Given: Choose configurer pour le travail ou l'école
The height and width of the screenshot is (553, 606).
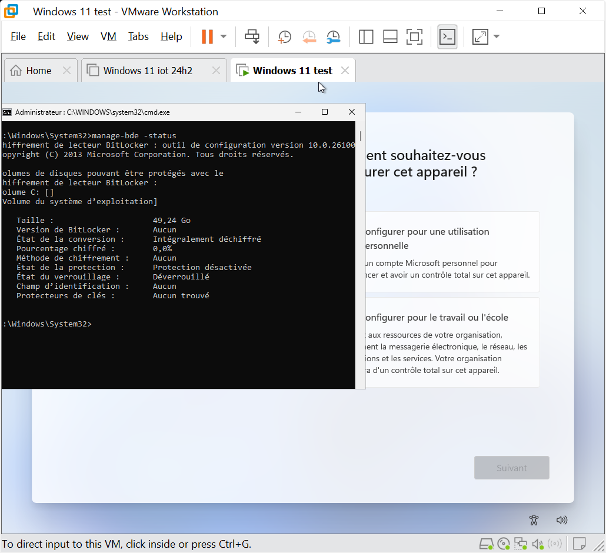Looking at the screenshot, I should [x=452, y=342].
